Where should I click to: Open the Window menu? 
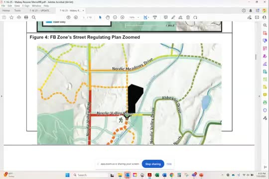coord(36,6)
